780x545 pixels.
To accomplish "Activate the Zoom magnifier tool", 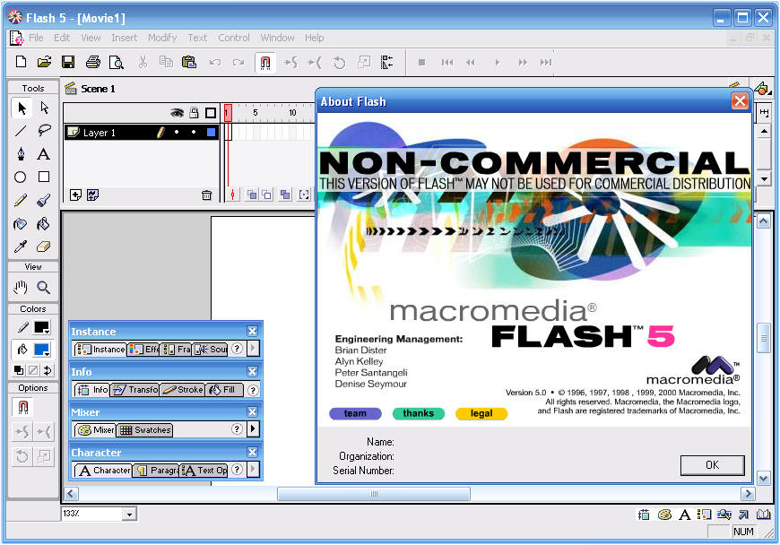I will (44, 288).
